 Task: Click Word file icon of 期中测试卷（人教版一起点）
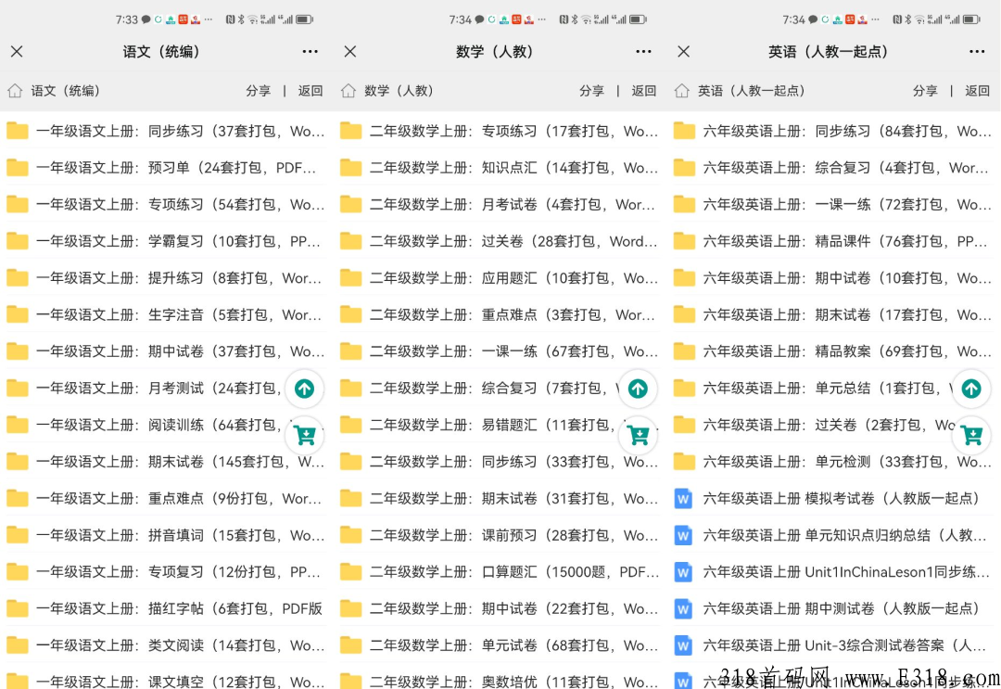683,608
